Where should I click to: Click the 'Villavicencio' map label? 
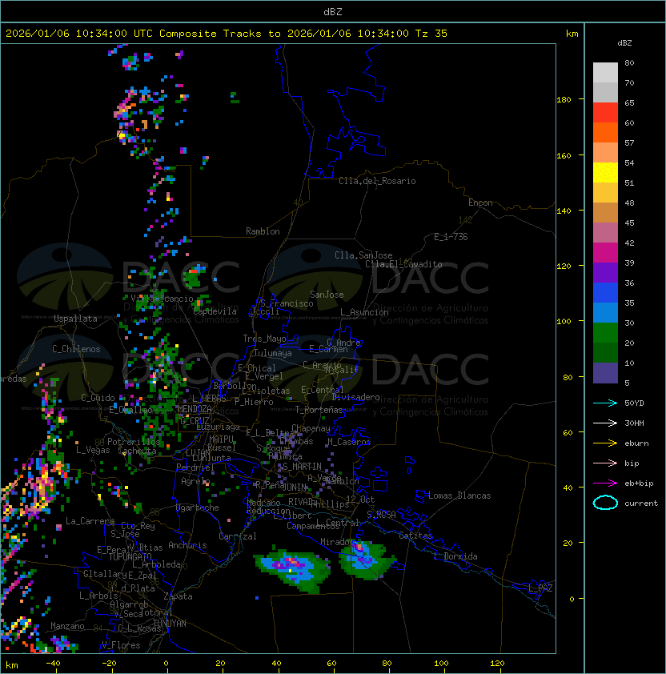[x=162, y=299]
